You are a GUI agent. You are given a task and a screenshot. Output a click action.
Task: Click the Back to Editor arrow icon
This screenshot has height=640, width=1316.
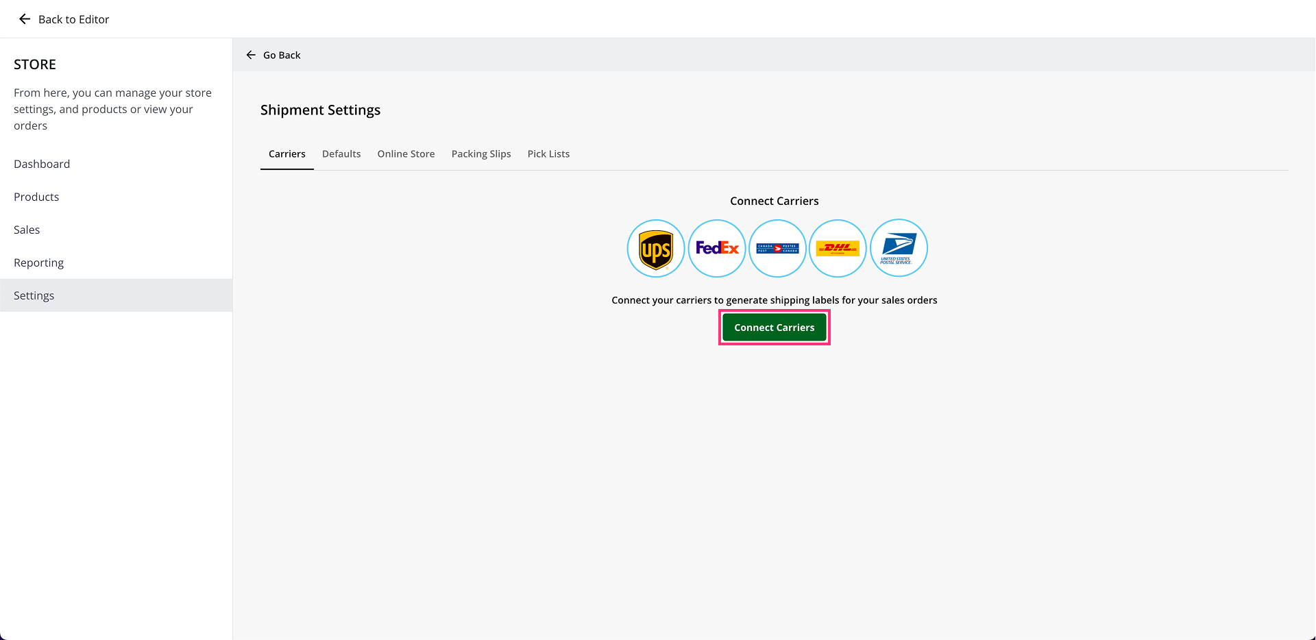point(25,19)
